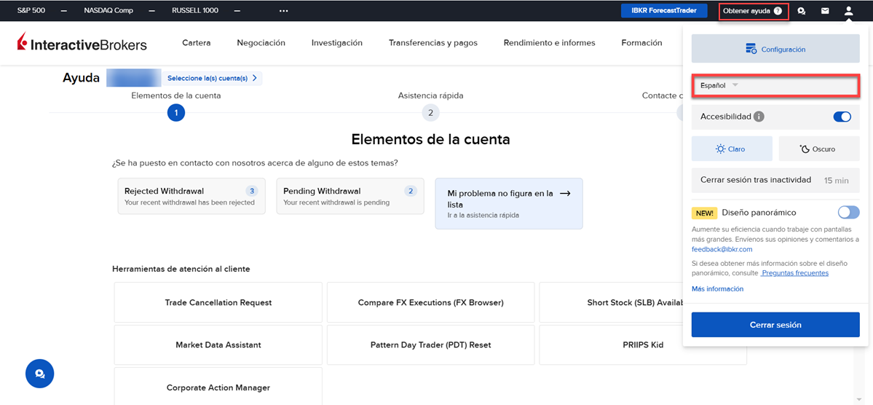The width and height of the screenshot is (873, 405).
Task: Open the Cartera menu
Action: click(196, 43)
